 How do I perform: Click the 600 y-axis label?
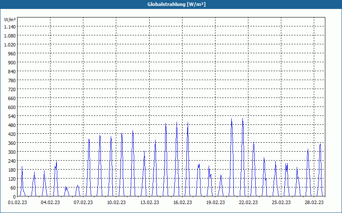click(x=12, y=107)
